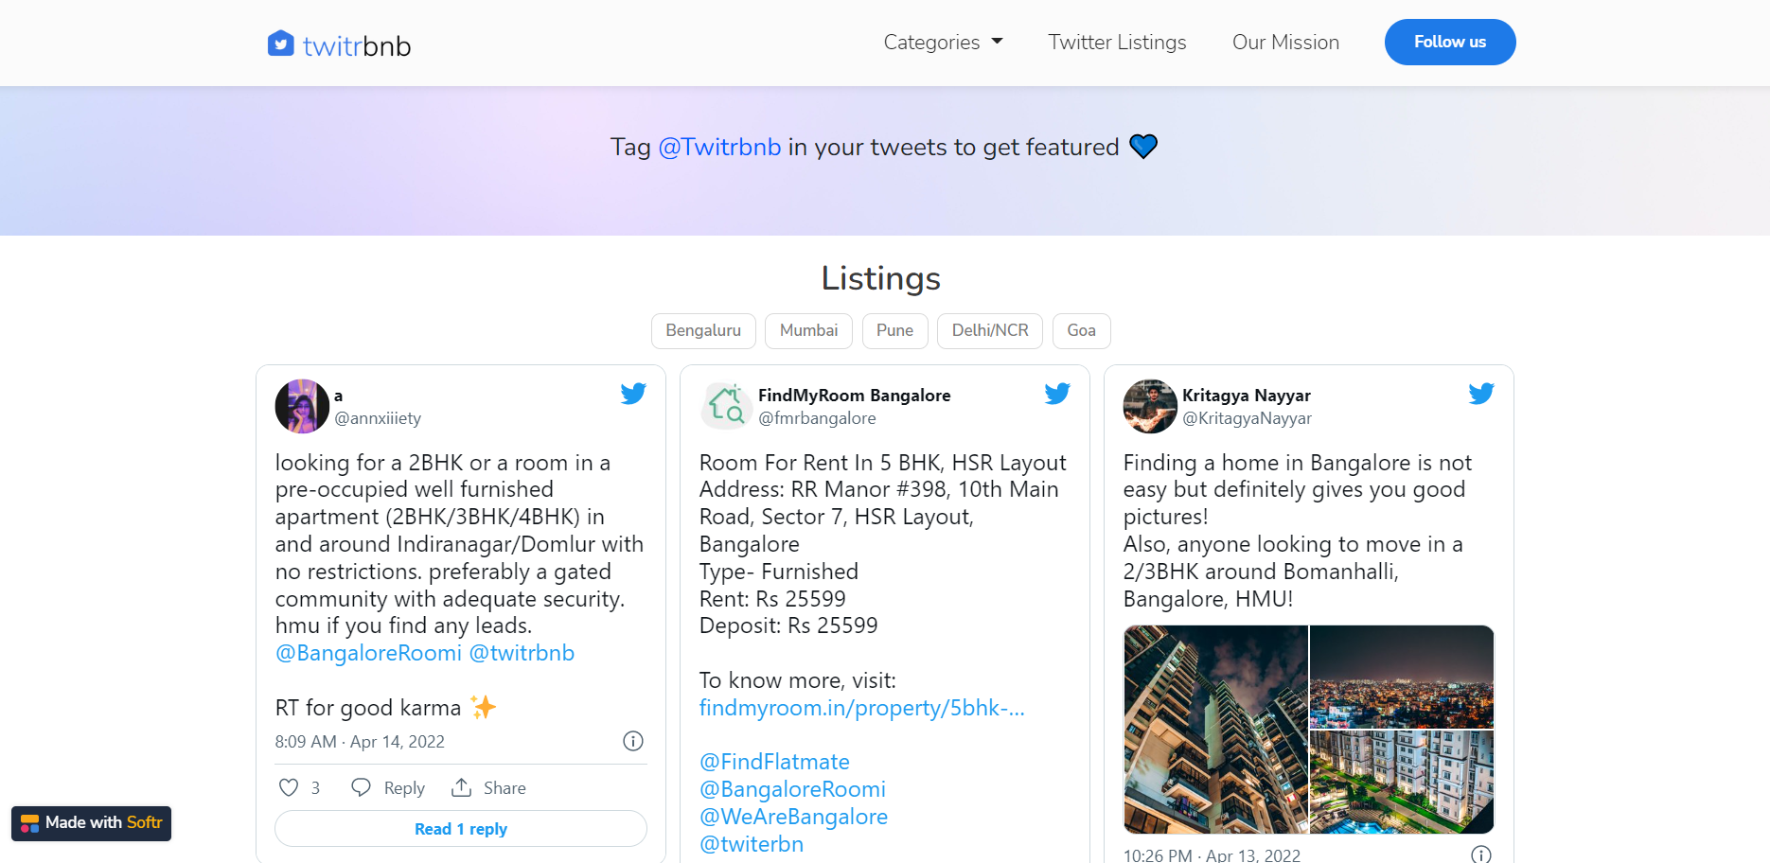Share annxiiiety's tweet via the Share icon
1770x863 pixels.
pos(461,786)
